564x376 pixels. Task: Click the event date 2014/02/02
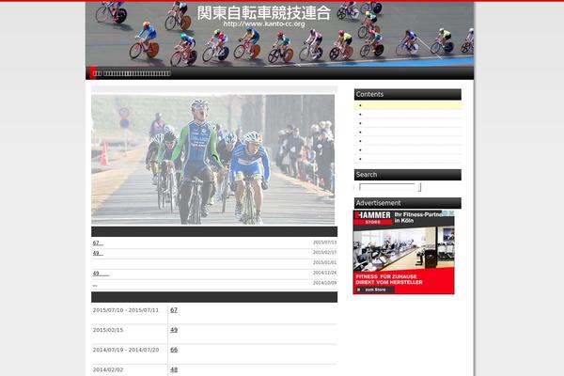coord(108,369)
